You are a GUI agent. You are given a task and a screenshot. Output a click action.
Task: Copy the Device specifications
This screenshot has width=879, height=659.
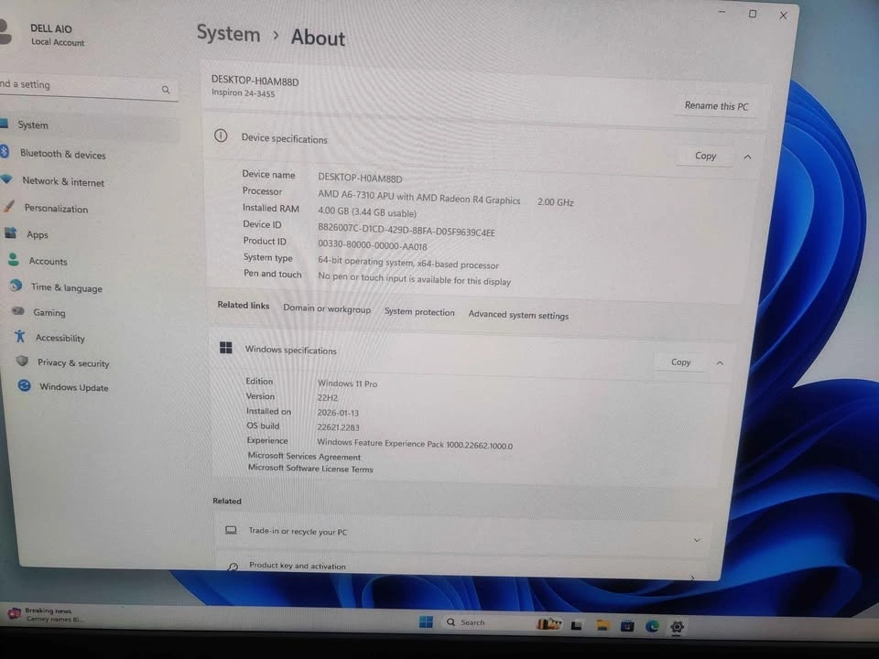(x=705, y=156)
